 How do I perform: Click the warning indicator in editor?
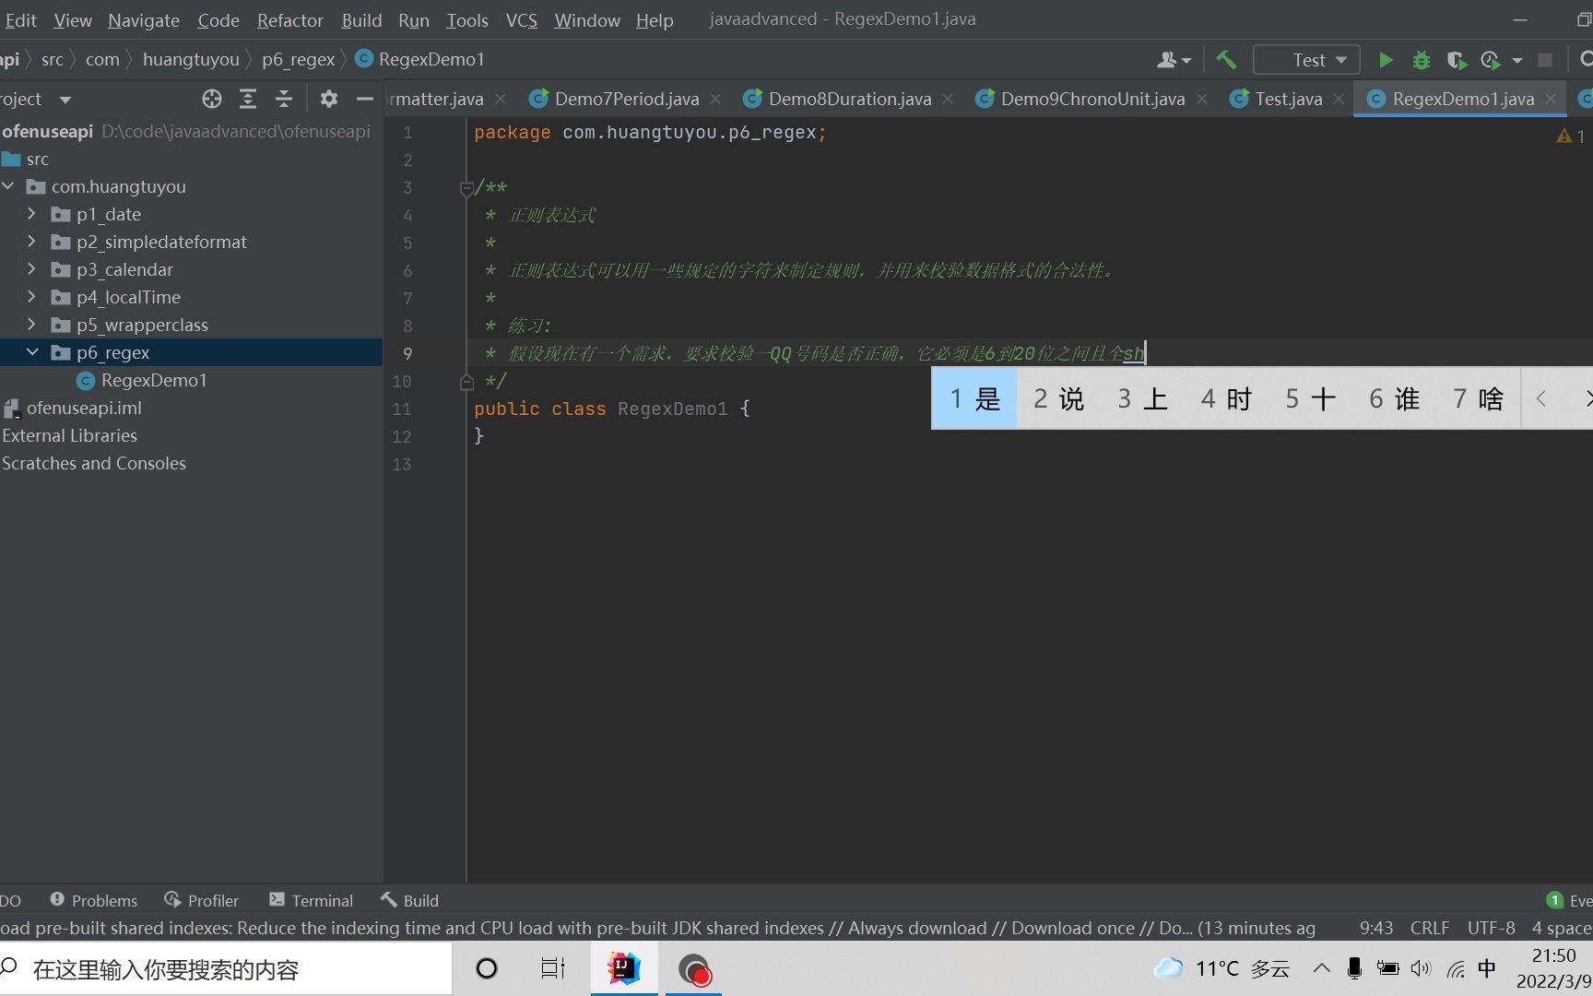pyautogui.click(x=1571, y=136)
